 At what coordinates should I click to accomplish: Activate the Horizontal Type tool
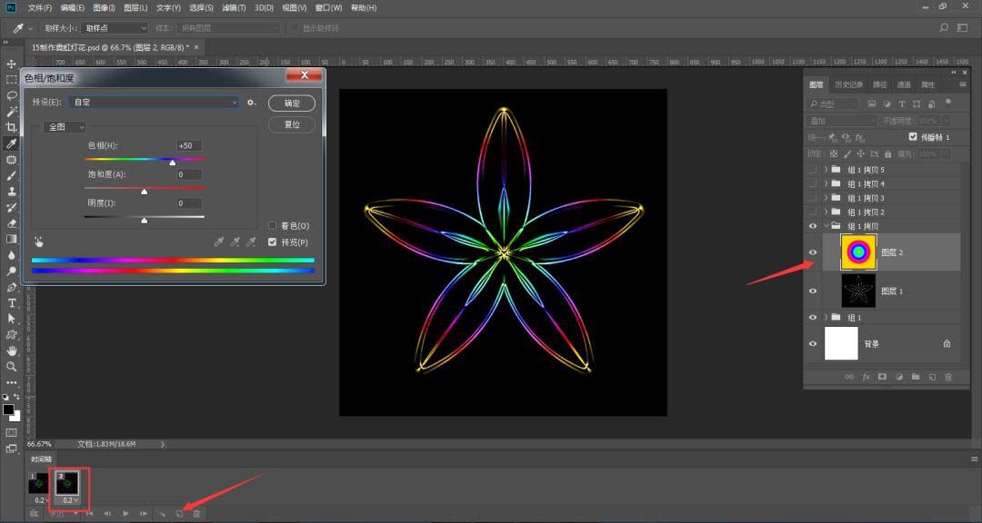(x=11, y=302)
